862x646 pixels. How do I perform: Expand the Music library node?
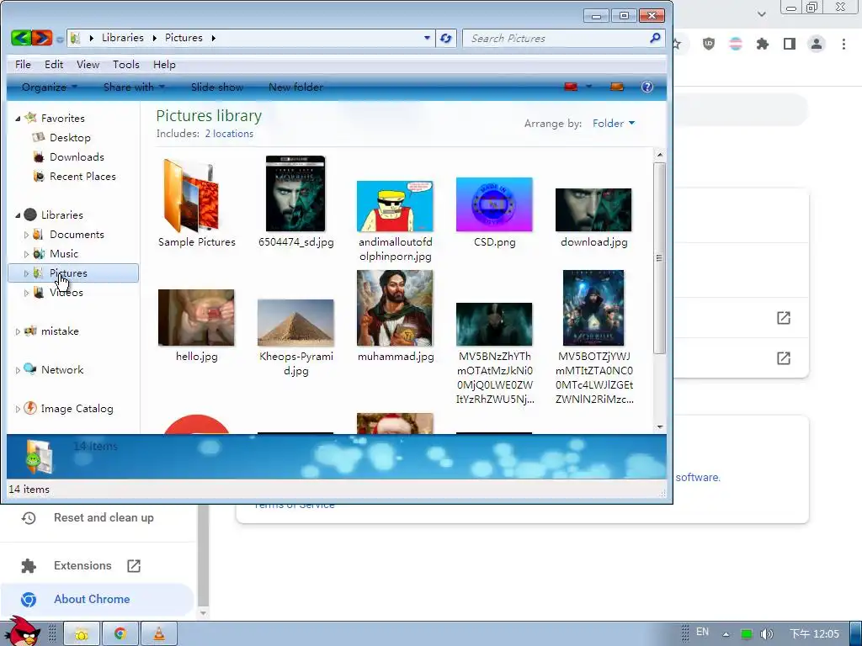26,254
